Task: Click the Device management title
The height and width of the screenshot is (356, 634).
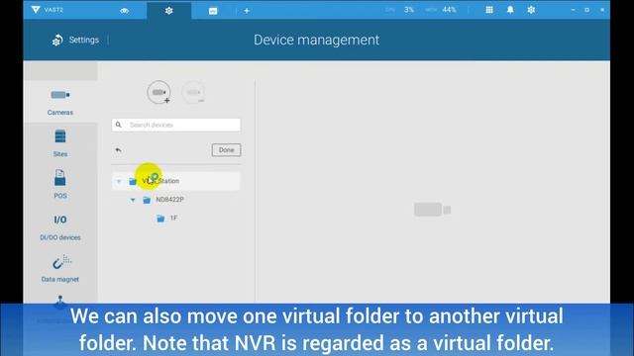Action: 317,40
